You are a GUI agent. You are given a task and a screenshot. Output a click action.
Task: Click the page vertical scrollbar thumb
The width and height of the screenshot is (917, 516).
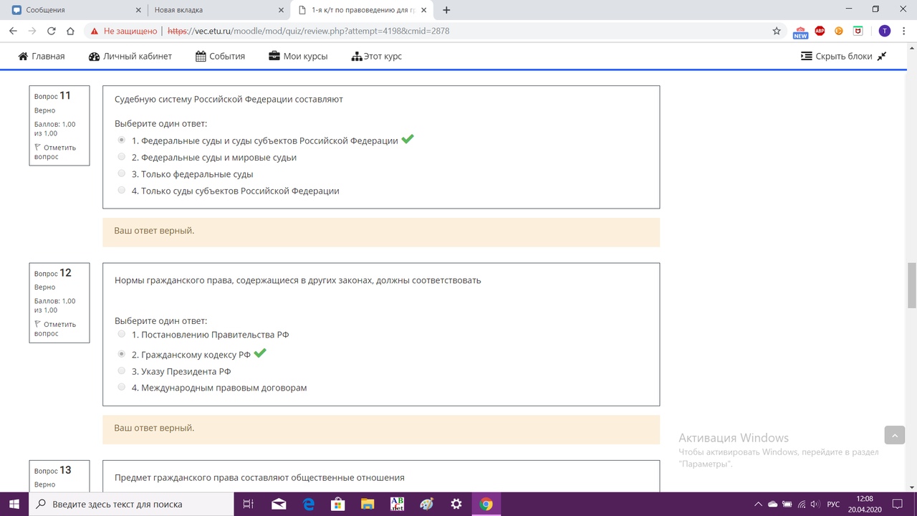911,285
